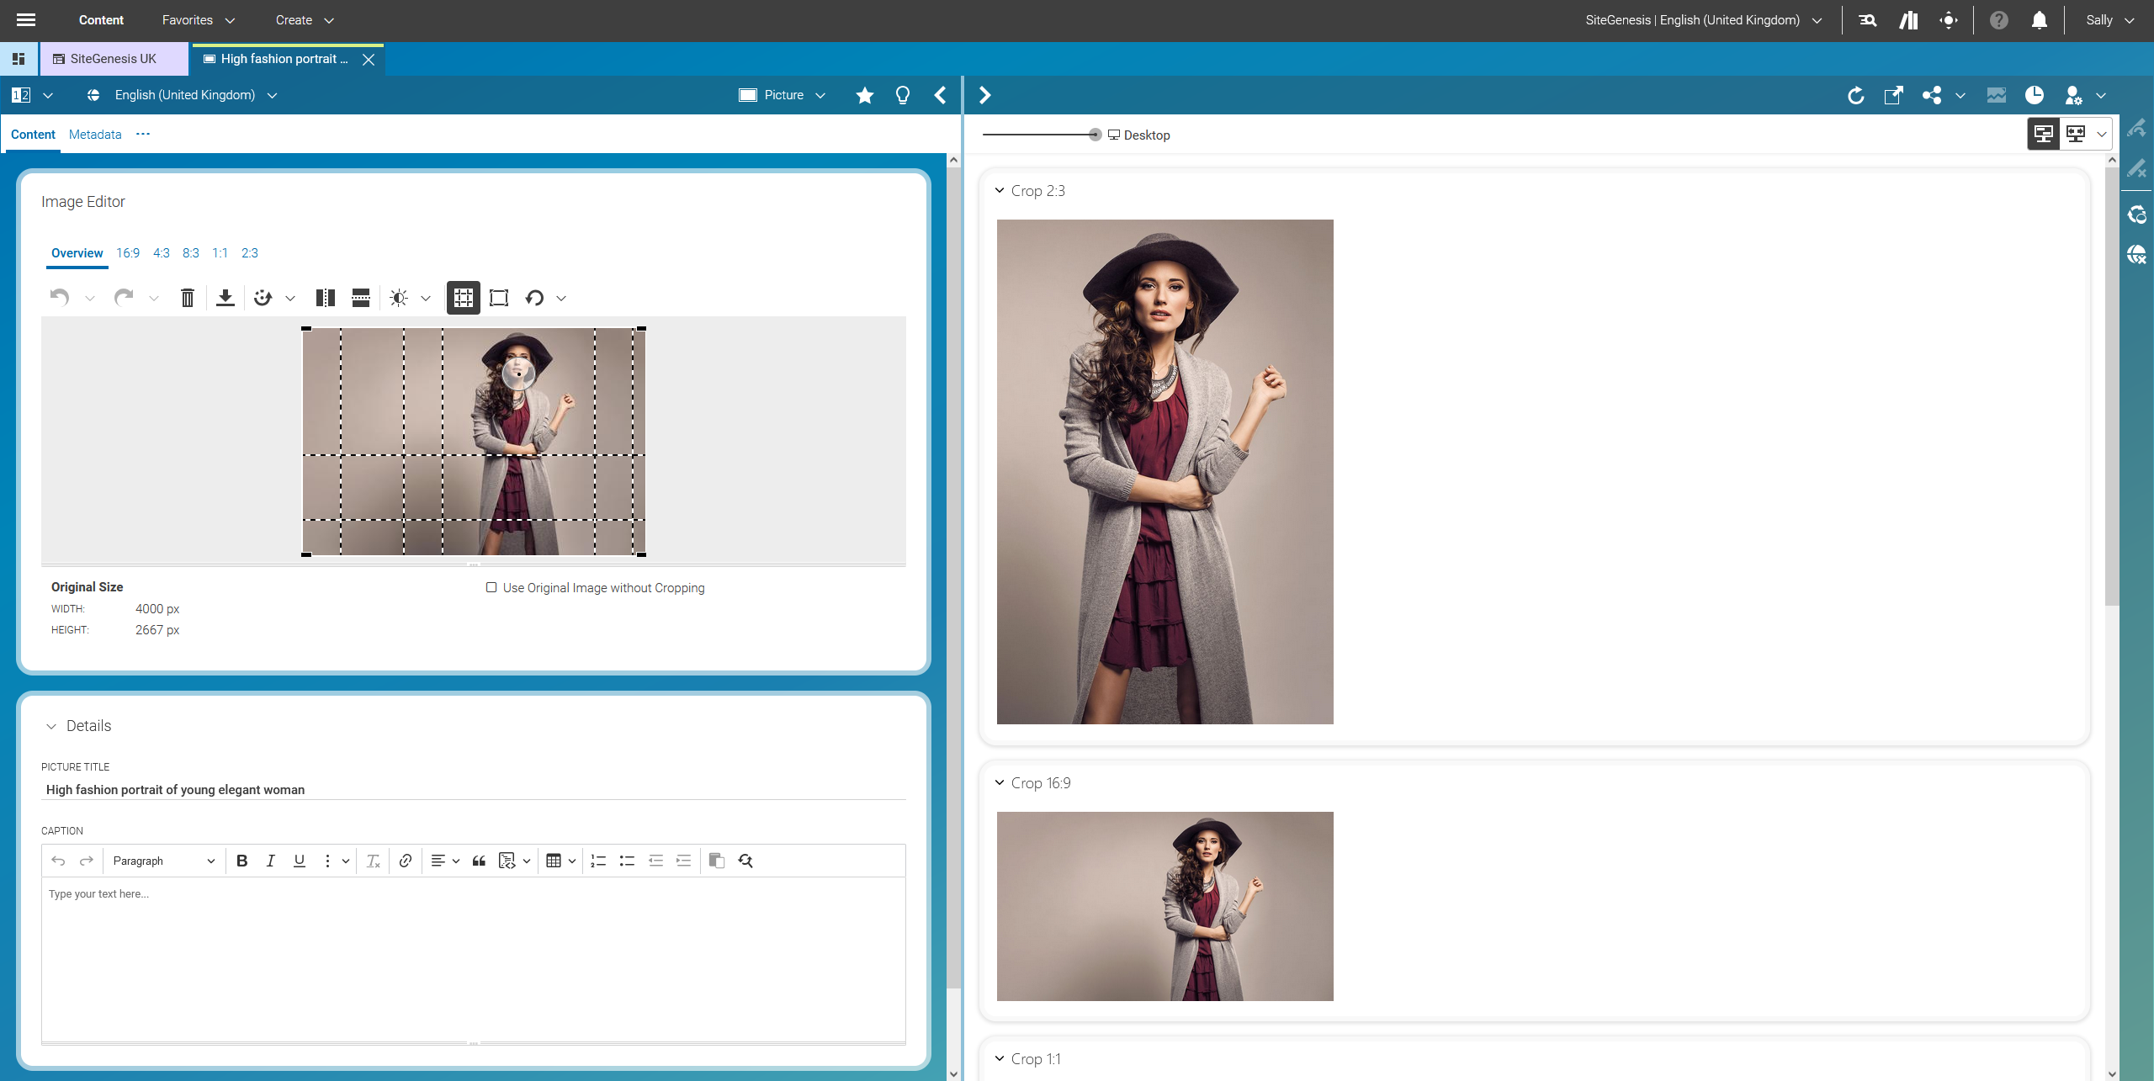
Task: Undo the last image edit
Action: 57,297
